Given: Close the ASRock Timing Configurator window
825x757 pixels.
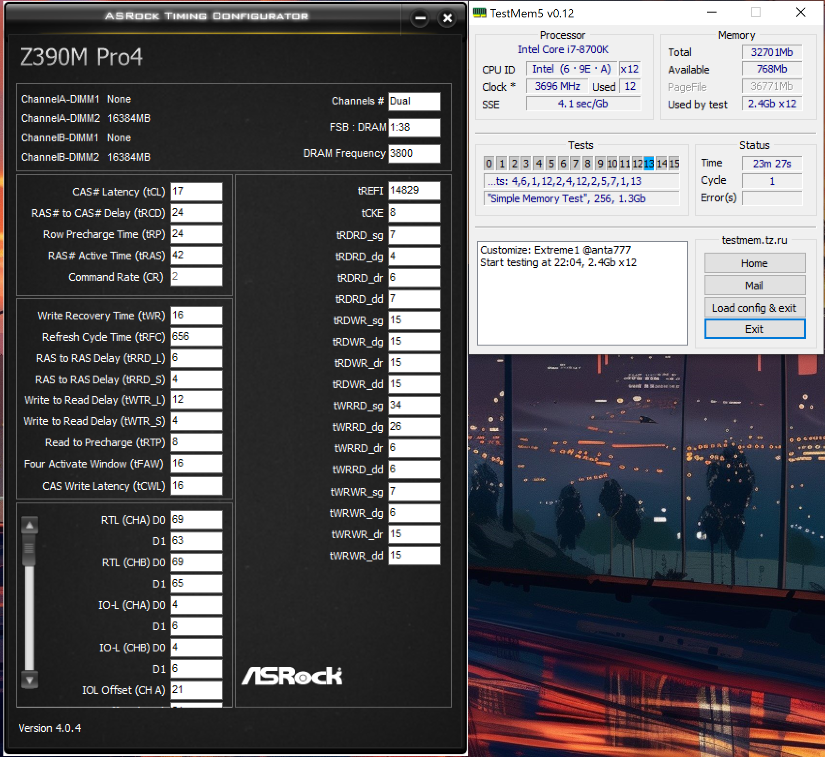Looking at the screenshot, I should tap(447, 18).
